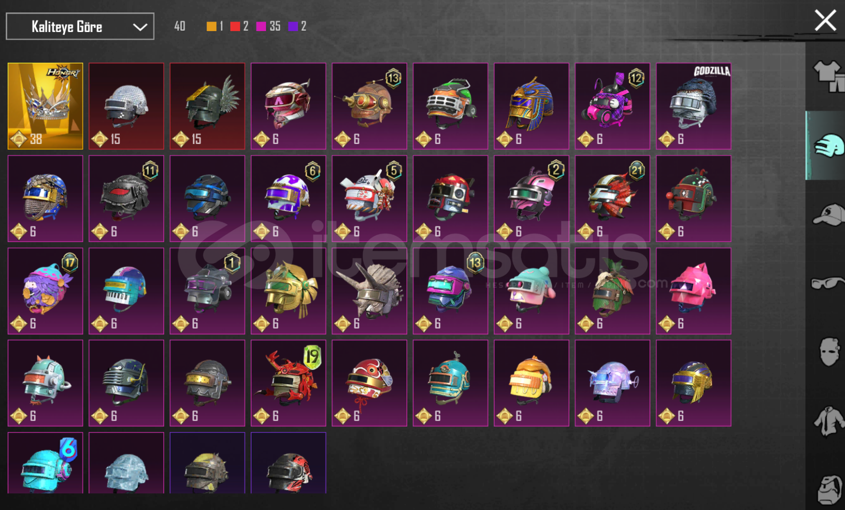Pick the gold pharaoh helmet skin
Image resolution: width=845 pixels, height=510 pixels.
[x=532, y=106]
